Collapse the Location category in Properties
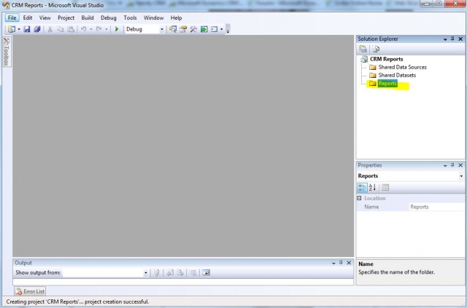The height and width of the screenshot is (308, 467). (x=359, y=198)
